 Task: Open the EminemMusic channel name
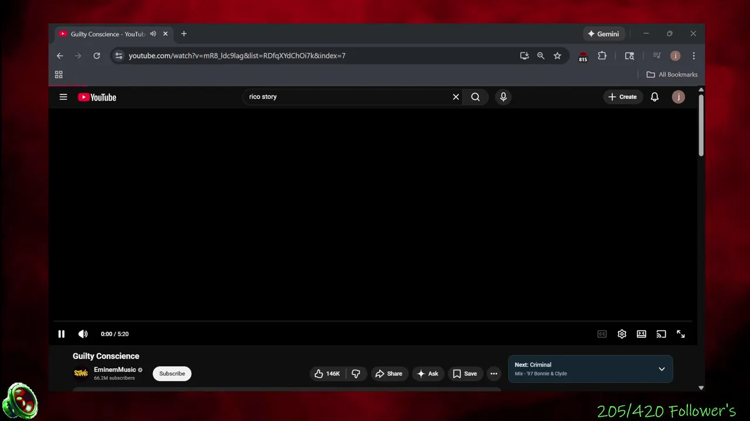click(115, 370)
